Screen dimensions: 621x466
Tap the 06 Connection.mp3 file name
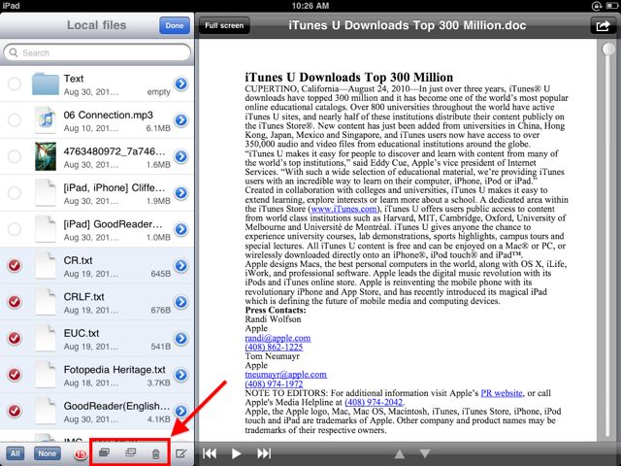click(x=108, y=115)
